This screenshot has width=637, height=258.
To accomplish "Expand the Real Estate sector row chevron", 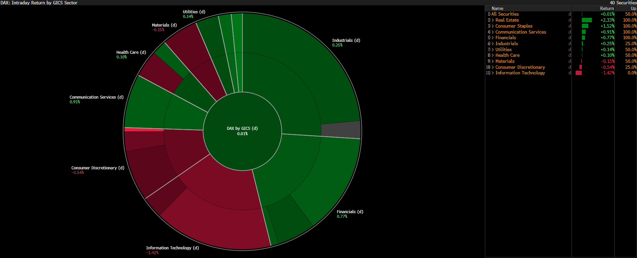I will (x=493, y=20).
